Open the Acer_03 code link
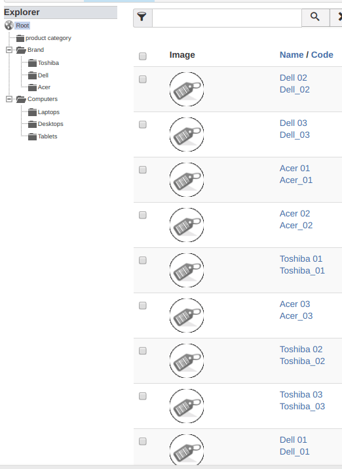Viewport: 342px width, 469px height. pos(296,316)
